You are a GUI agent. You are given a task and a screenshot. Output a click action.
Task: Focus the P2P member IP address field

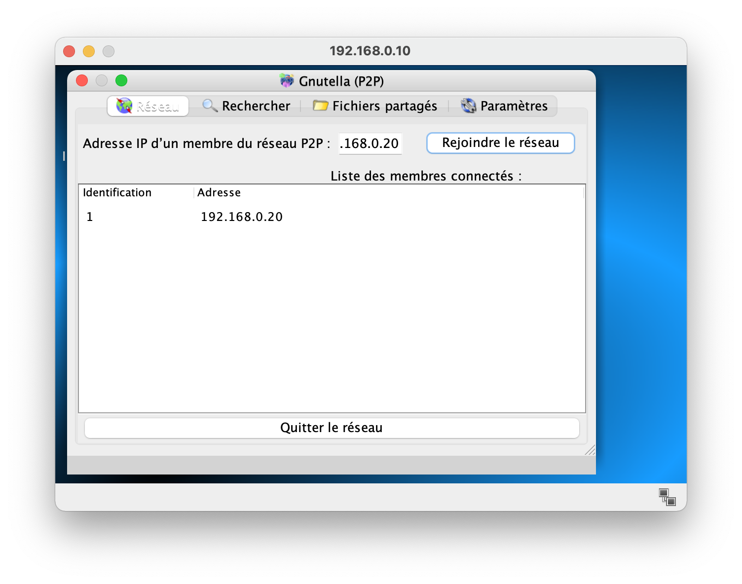(370, 144)
